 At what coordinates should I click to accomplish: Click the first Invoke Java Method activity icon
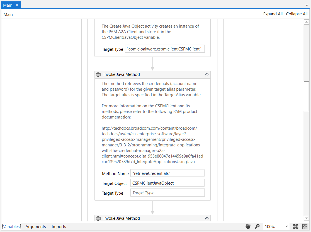[x=98, y=74]
